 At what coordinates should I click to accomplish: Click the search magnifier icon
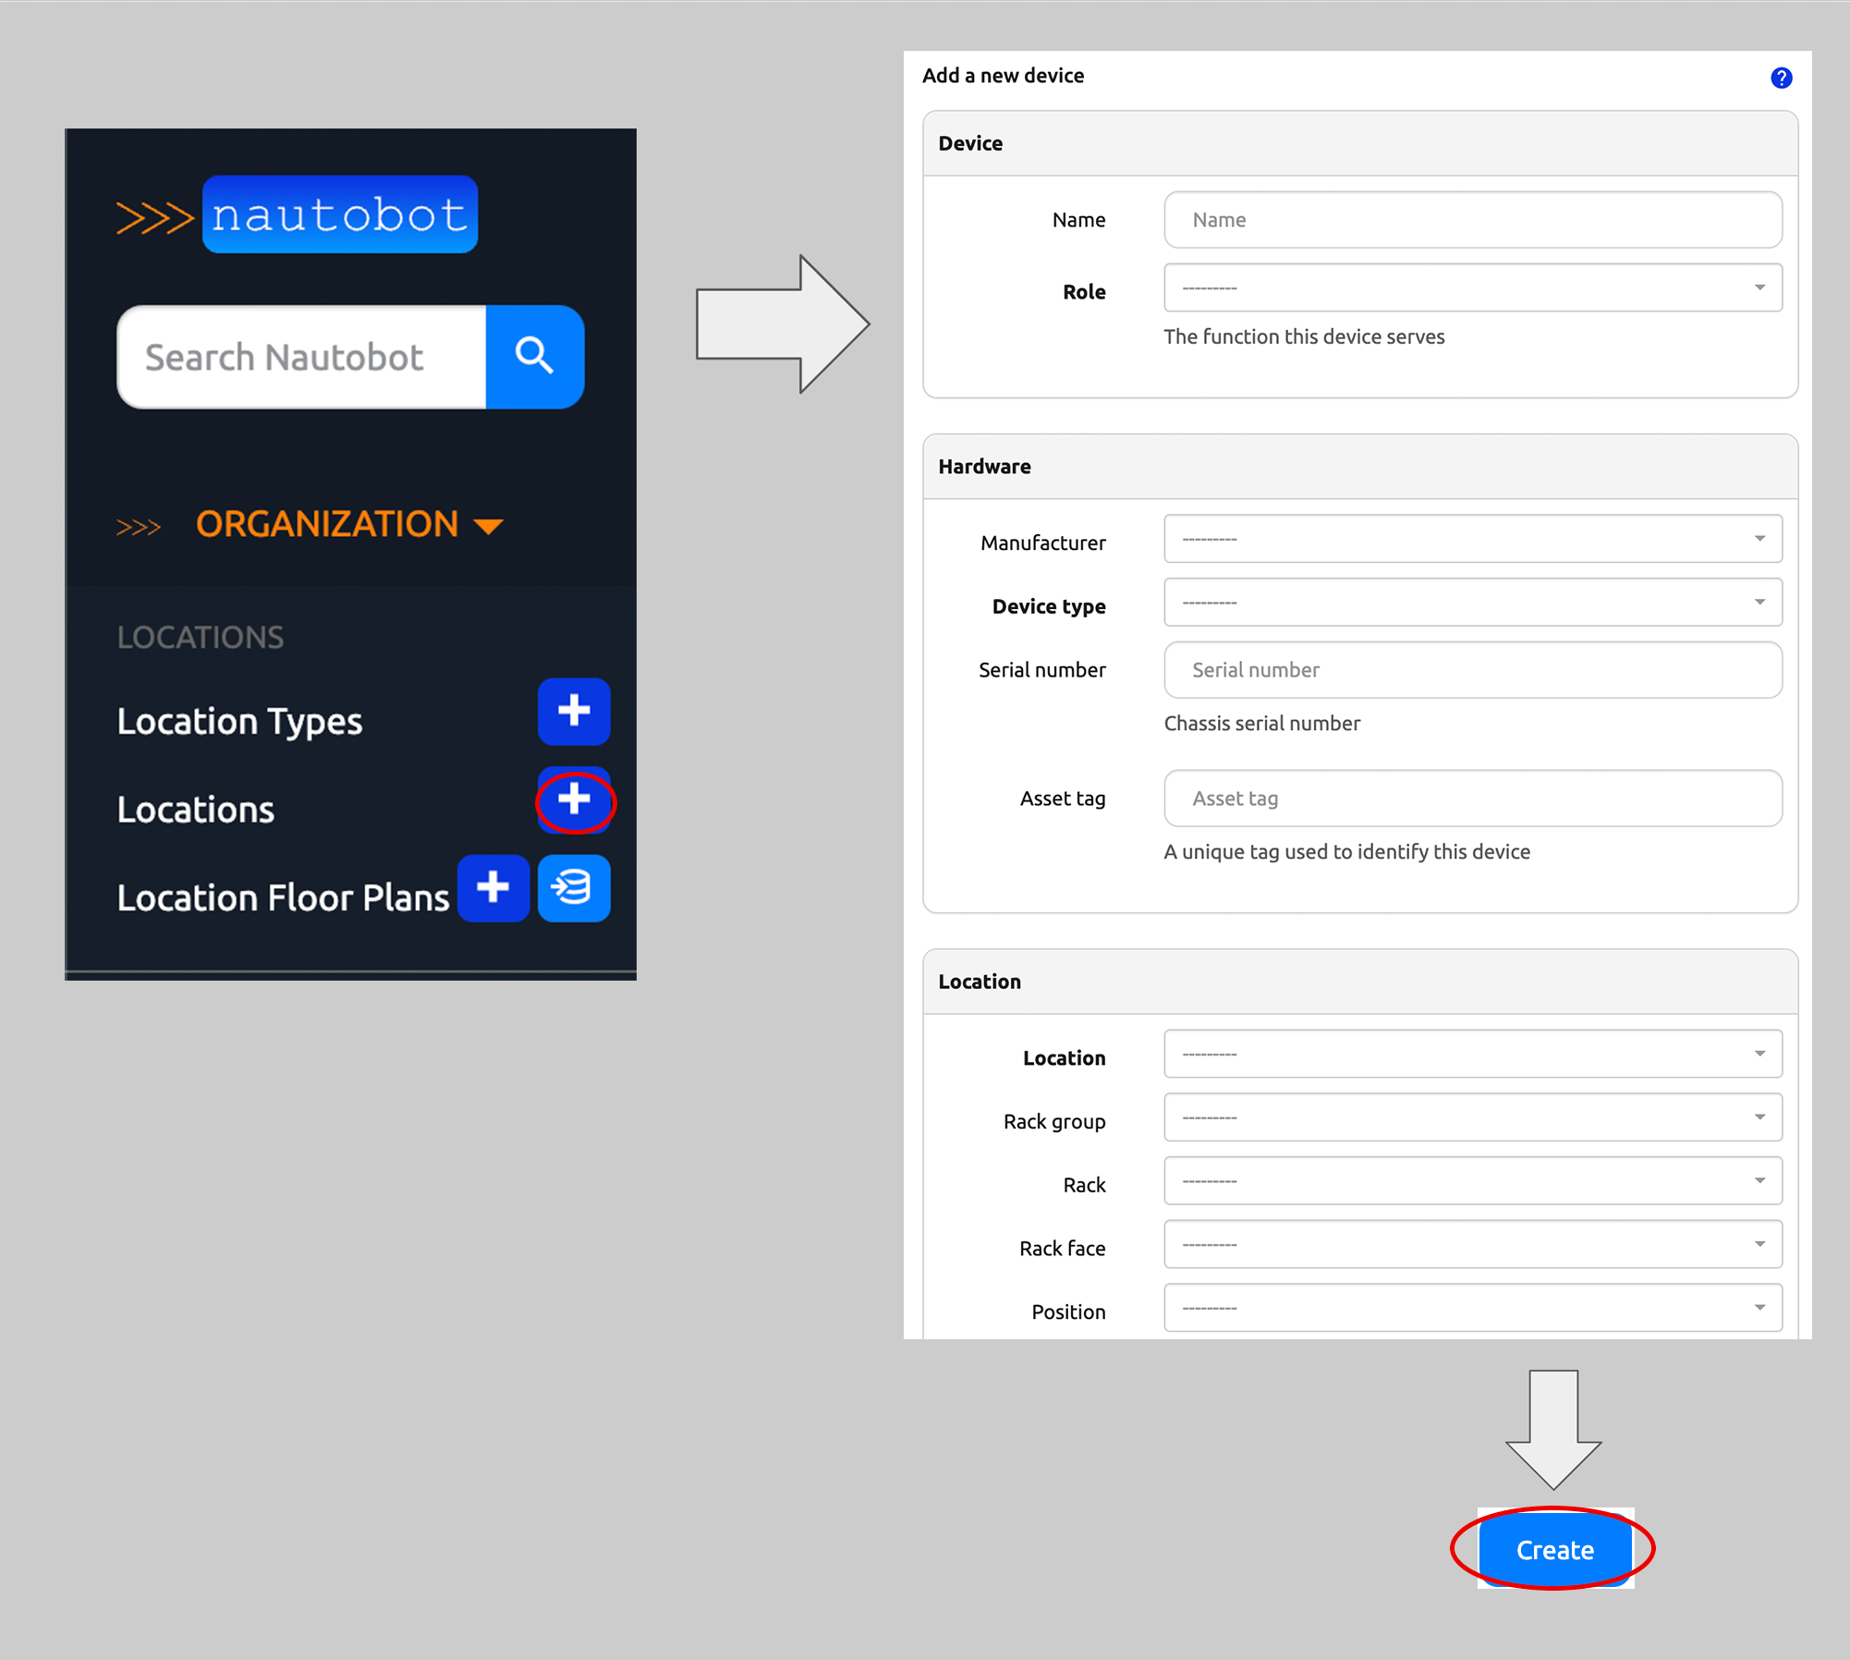534,357
